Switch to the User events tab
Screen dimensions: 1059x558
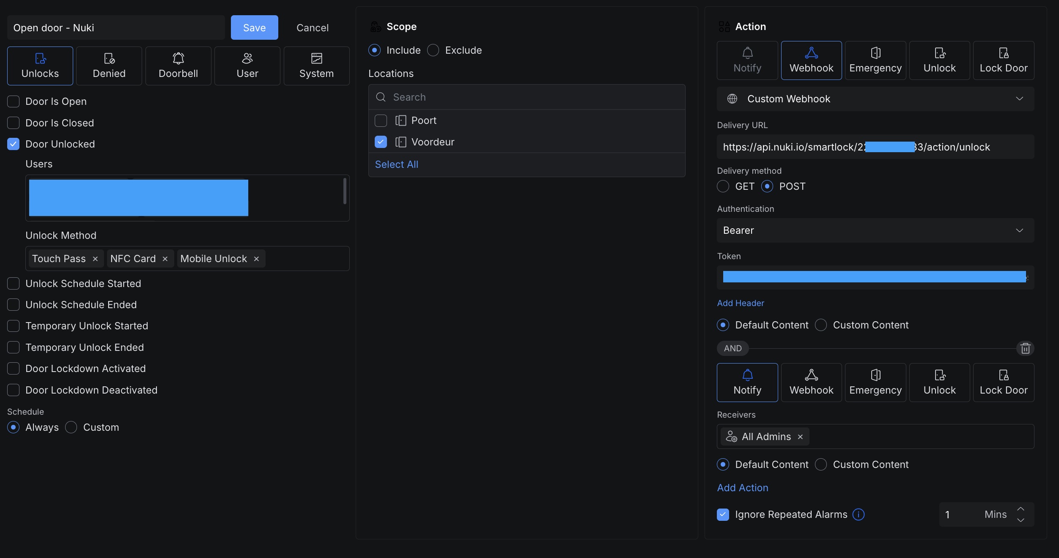[x=247, y=66]
